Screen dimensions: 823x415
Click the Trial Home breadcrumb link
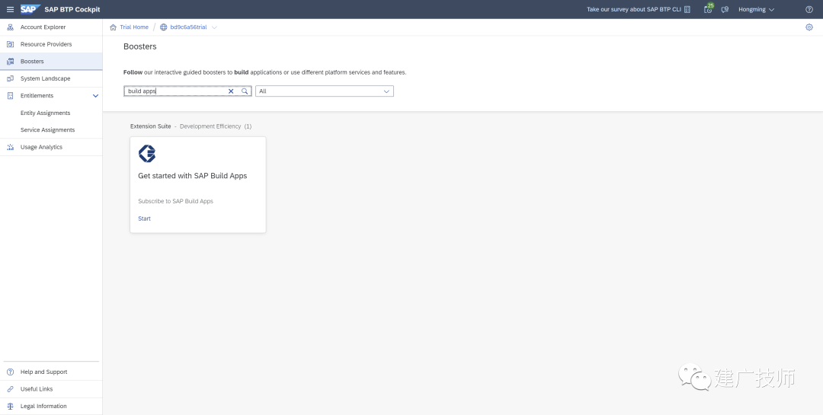tap(134, 27)
